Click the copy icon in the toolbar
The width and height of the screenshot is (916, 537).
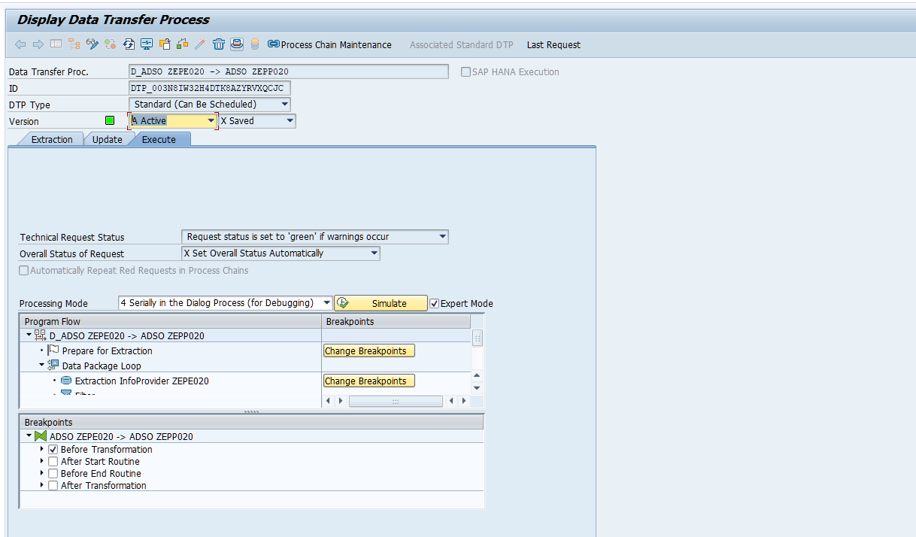[165, 44]
